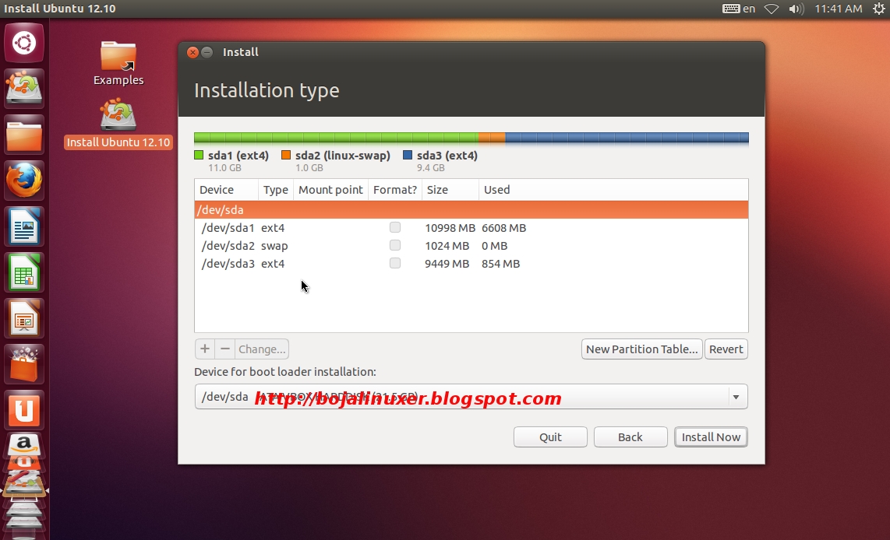Open LibreOffice Writer from launcher
Viewport: 890px width, 540px height.
24,226
